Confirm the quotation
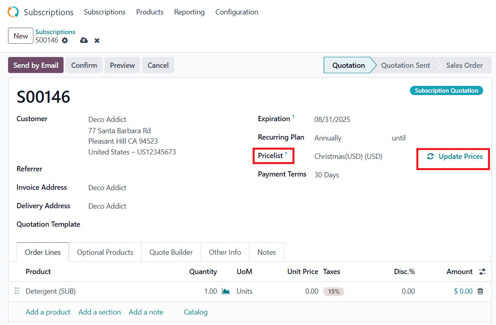Screen dimensions: 496x325 (84, 65)
